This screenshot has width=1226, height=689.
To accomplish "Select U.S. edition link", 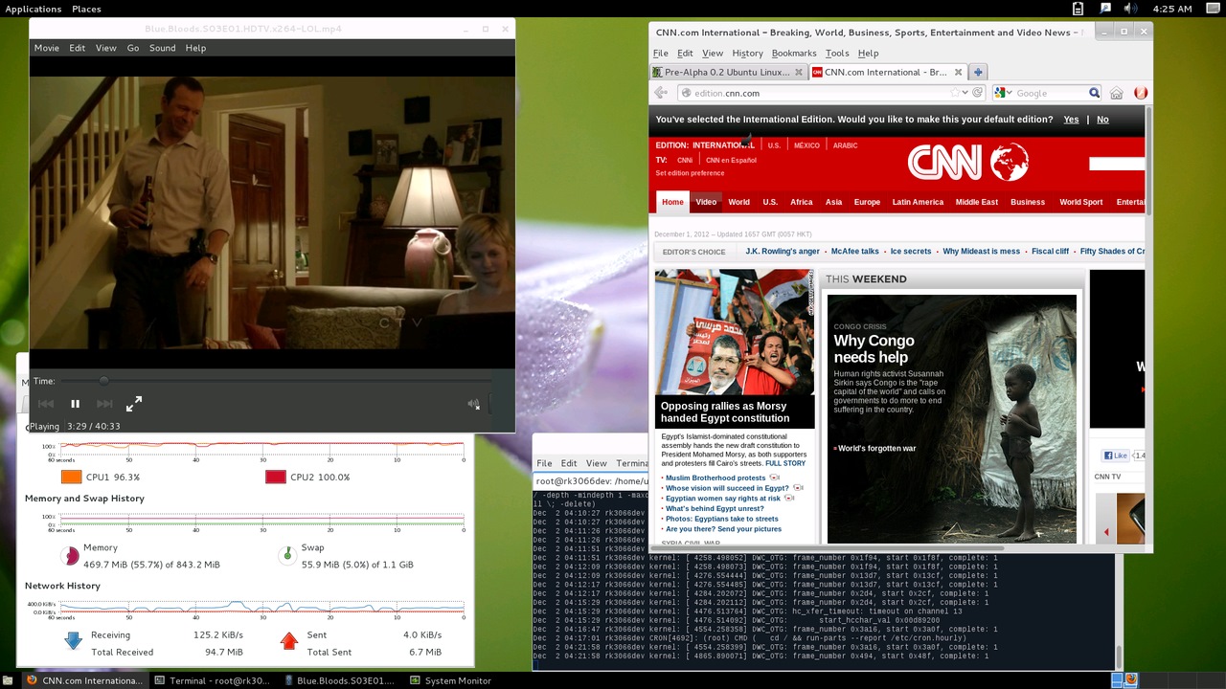I will click(774, 145).
